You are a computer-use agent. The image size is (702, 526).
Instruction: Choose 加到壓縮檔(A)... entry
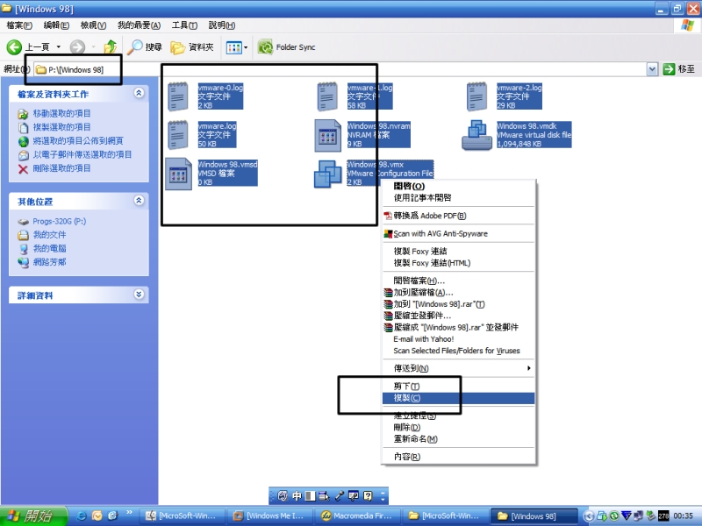click(458, 293)
